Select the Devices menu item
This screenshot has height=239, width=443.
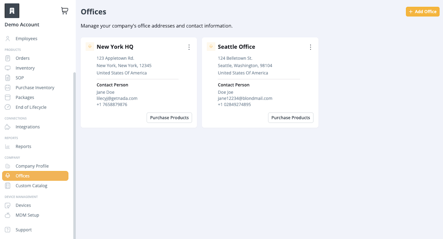pyautogui.click(x=23, y=205)
